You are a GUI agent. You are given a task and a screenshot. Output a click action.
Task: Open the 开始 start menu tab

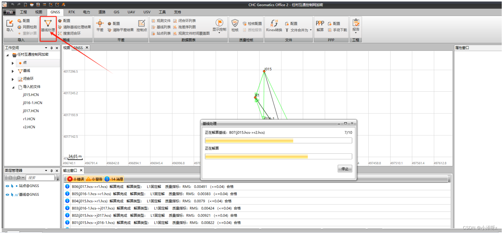(x=9, y=12)
